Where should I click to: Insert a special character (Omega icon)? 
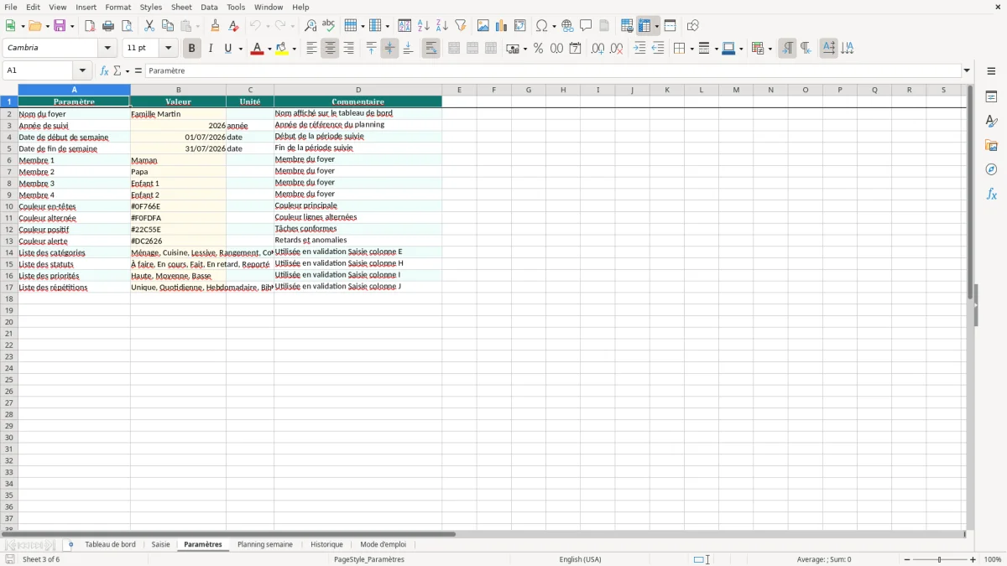point(542,26)
